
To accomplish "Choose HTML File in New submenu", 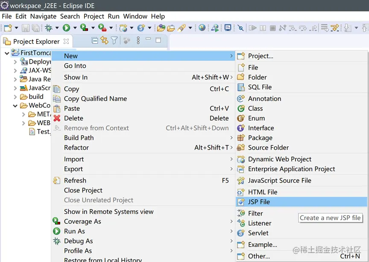I will click(x=301, y=192).
